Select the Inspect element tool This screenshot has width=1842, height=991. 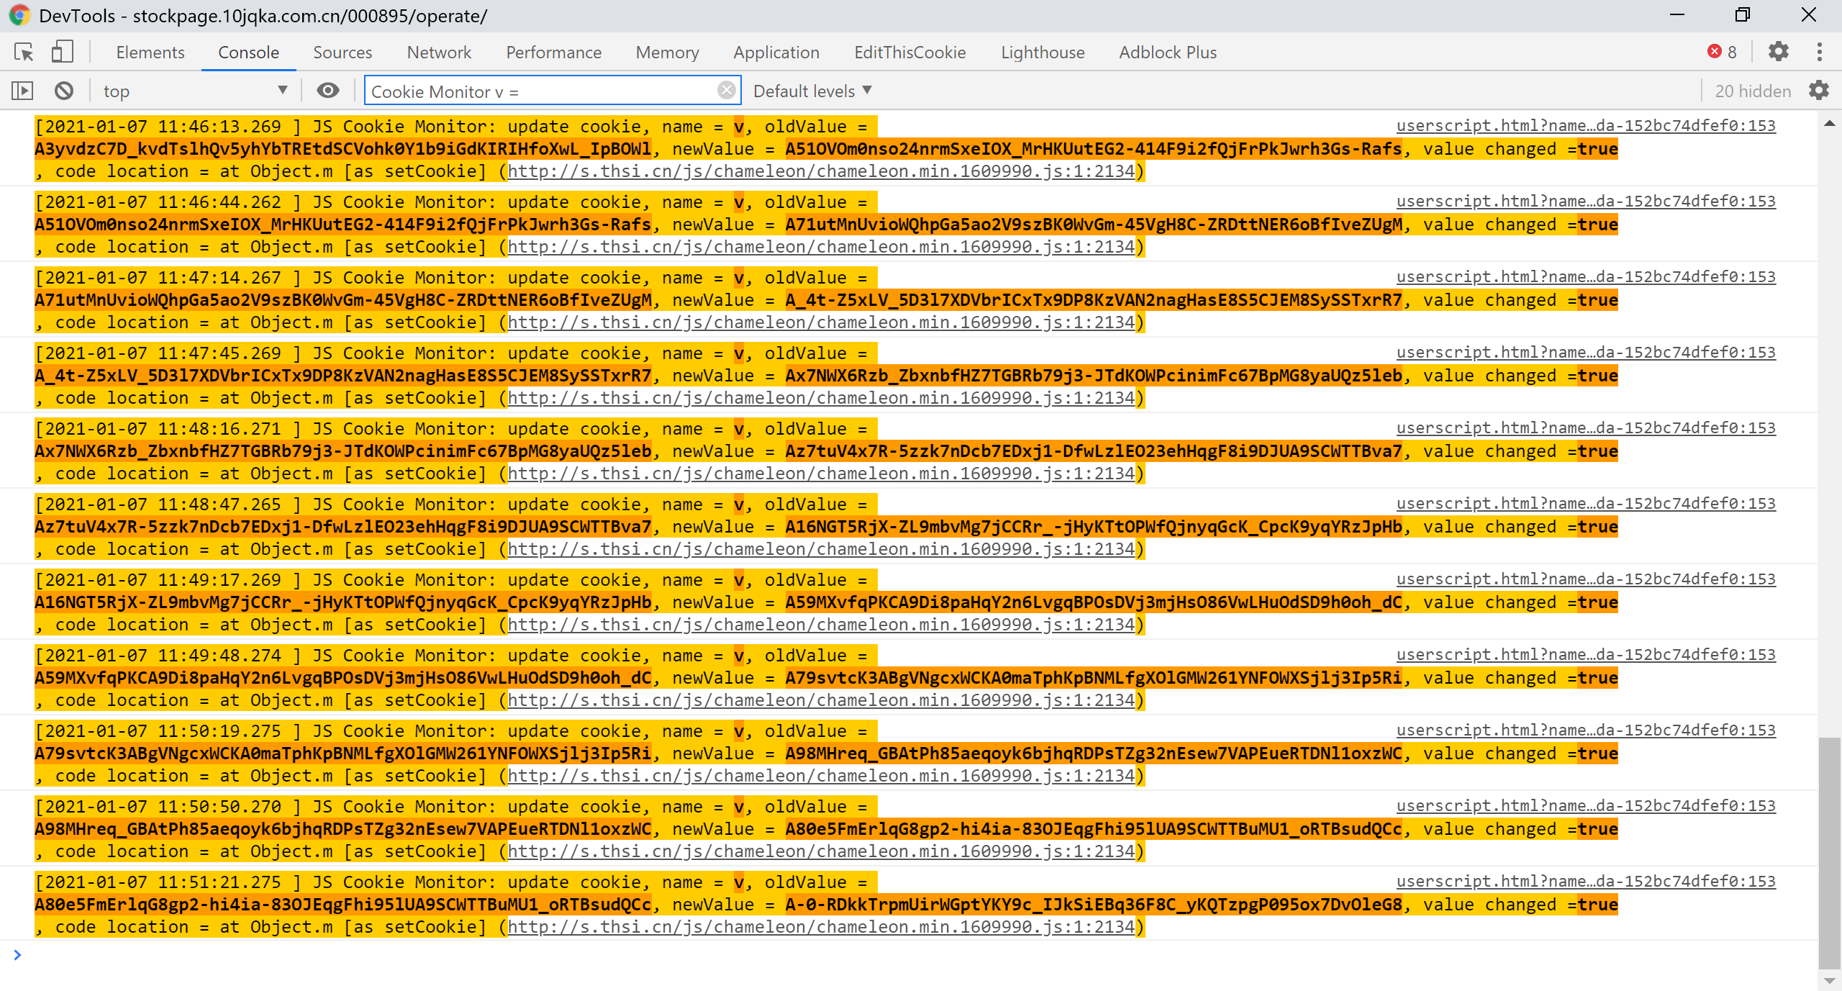pos(22,52)
